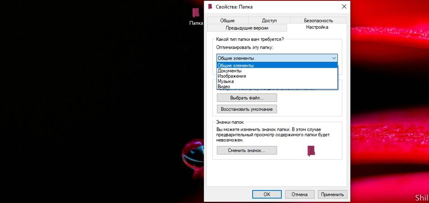
Task: Click the Восстановить умолчание button
Action: pyautogui.click(x=247, y=109)
